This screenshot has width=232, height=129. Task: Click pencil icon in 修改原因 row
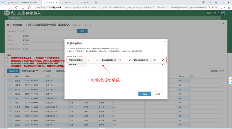(x=163, y=64)
